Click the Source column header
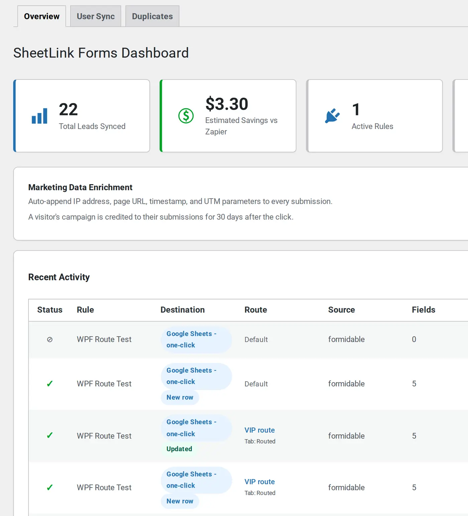Viewport: 468px width, 516px height. pyautogui.click(x=341, y=310)
